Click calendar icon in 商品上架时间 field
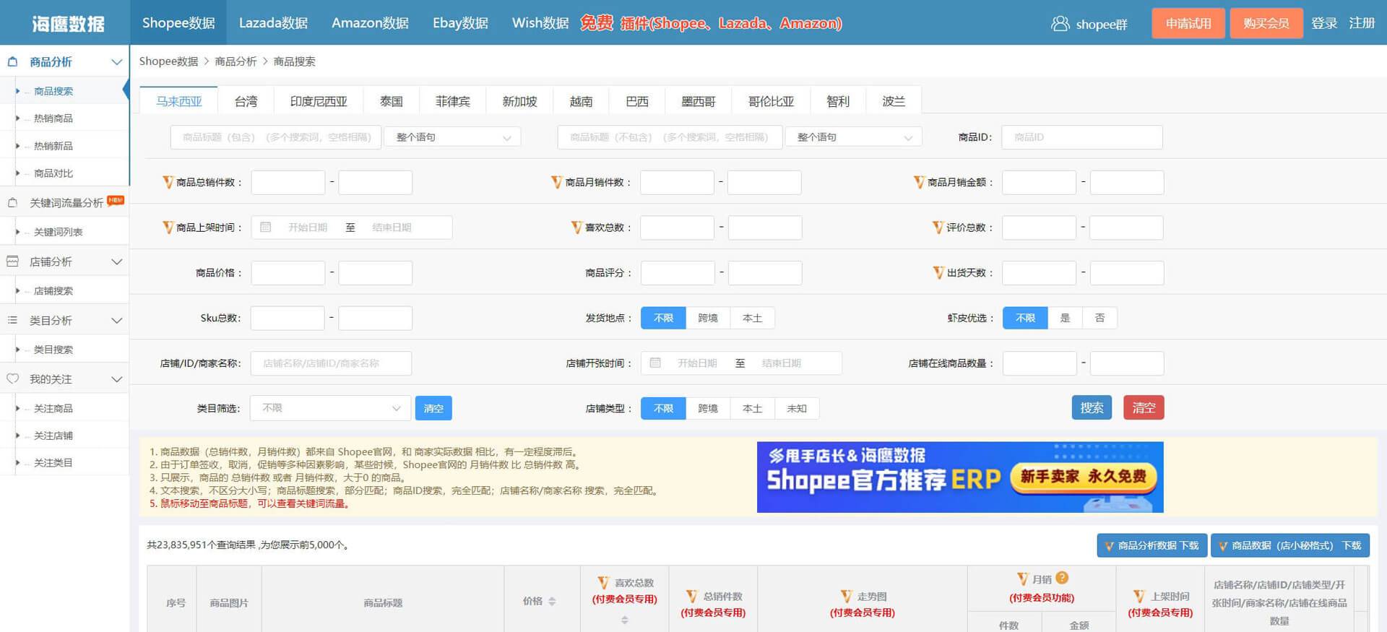 265,228
